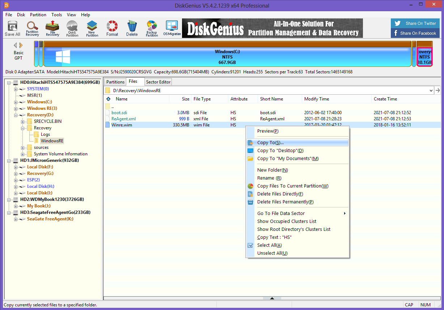
Task: Click the folder icon in the path bar
Action: pyautogui.click(x=108, y=90)
